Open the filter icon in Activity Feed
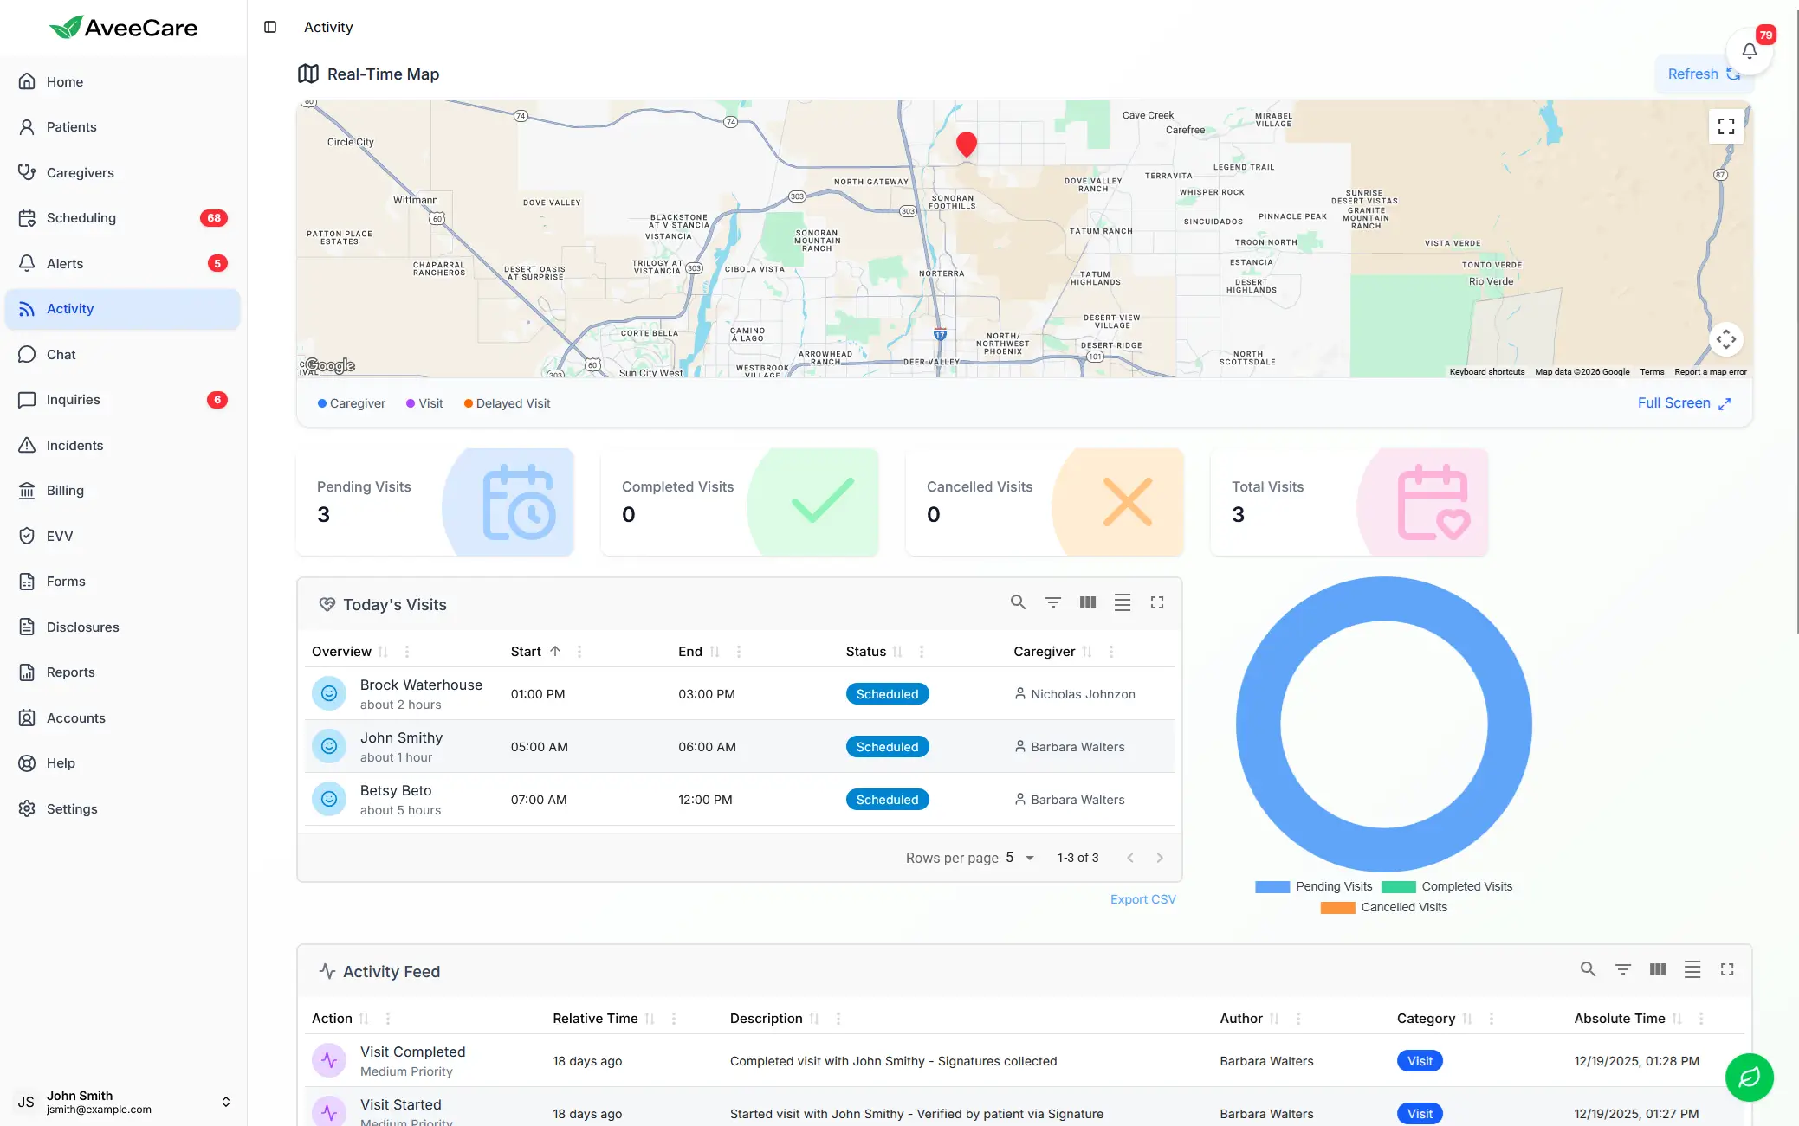 pos(1622,969)
